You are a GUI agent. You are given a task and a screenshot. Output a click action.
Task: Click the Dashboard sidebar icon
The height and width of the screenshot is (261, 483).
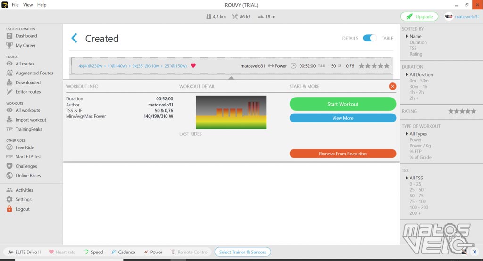pyautogui.click(x=9, y=36)
